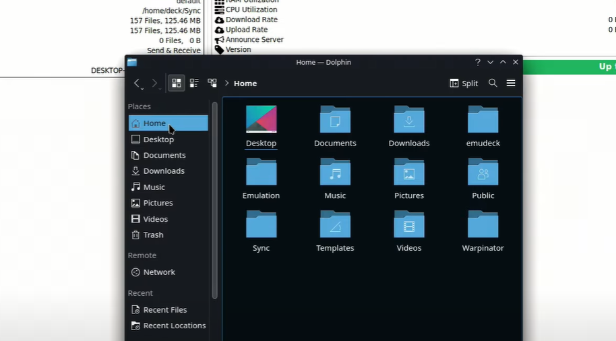Select the Warpinator folder icon

coord(483,224)
